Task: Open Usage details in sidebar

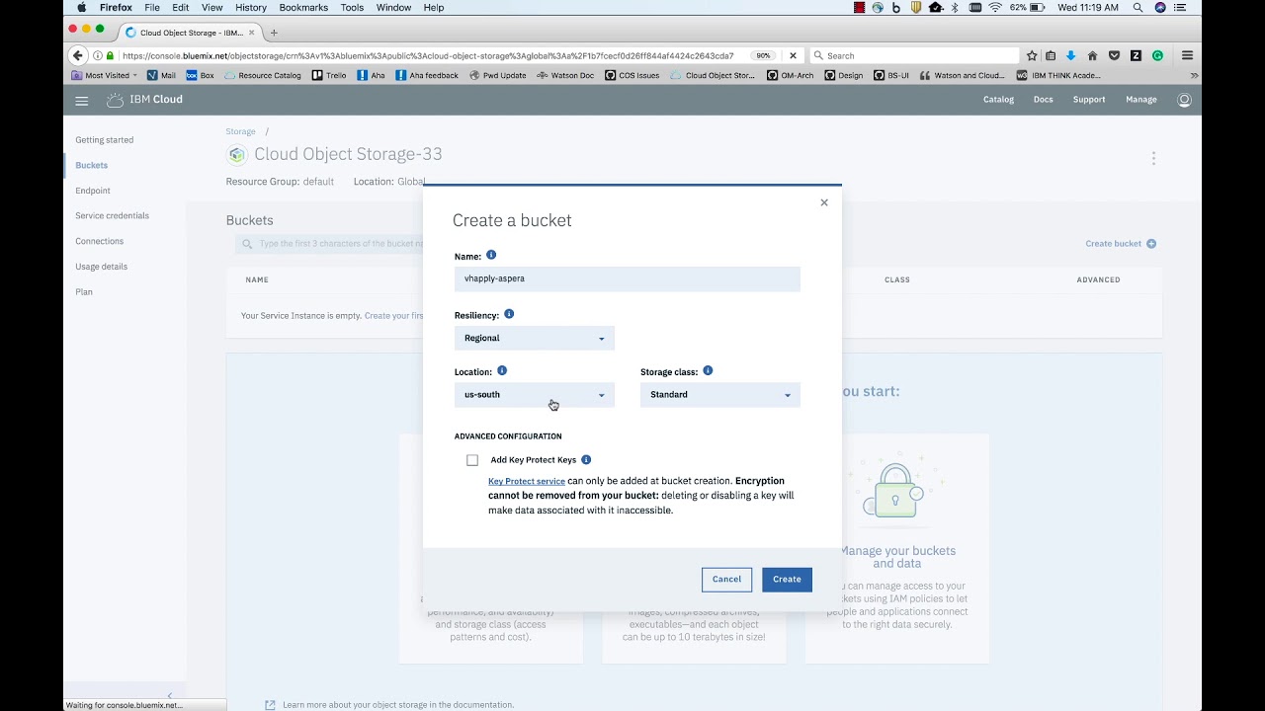Action: pos(102,267)
